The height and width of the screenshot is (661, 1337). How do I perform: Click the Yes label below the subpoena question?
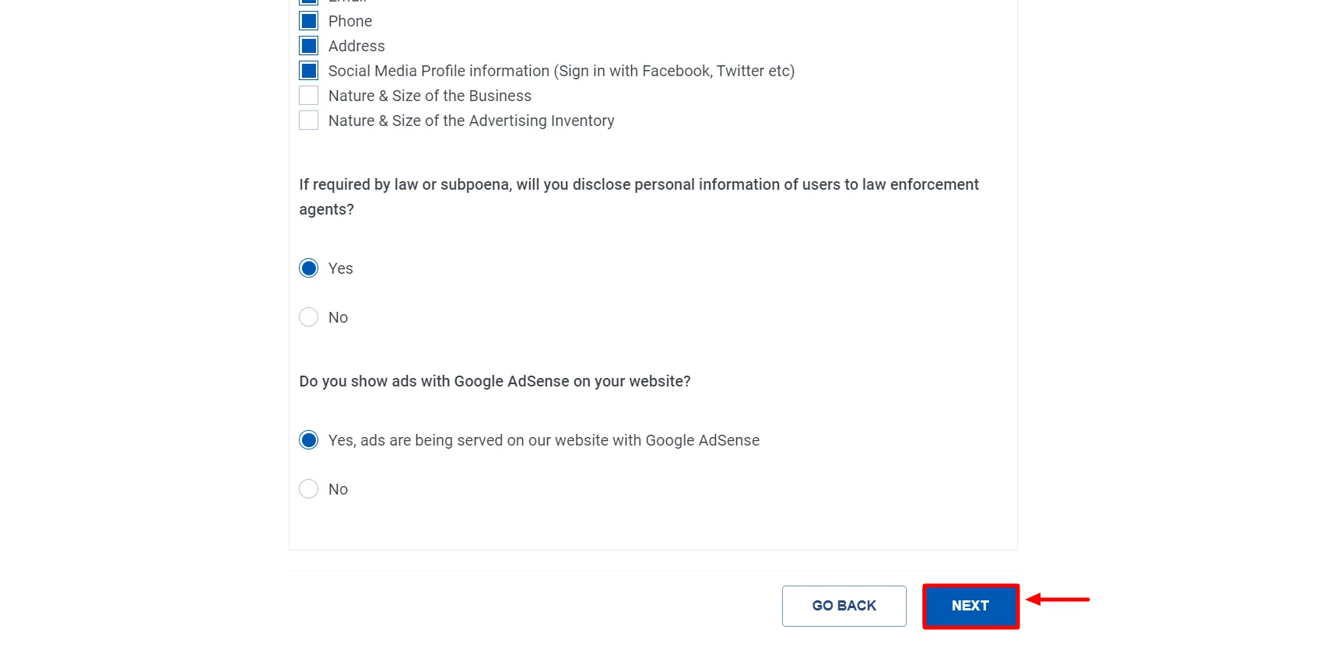click(340, 268)
